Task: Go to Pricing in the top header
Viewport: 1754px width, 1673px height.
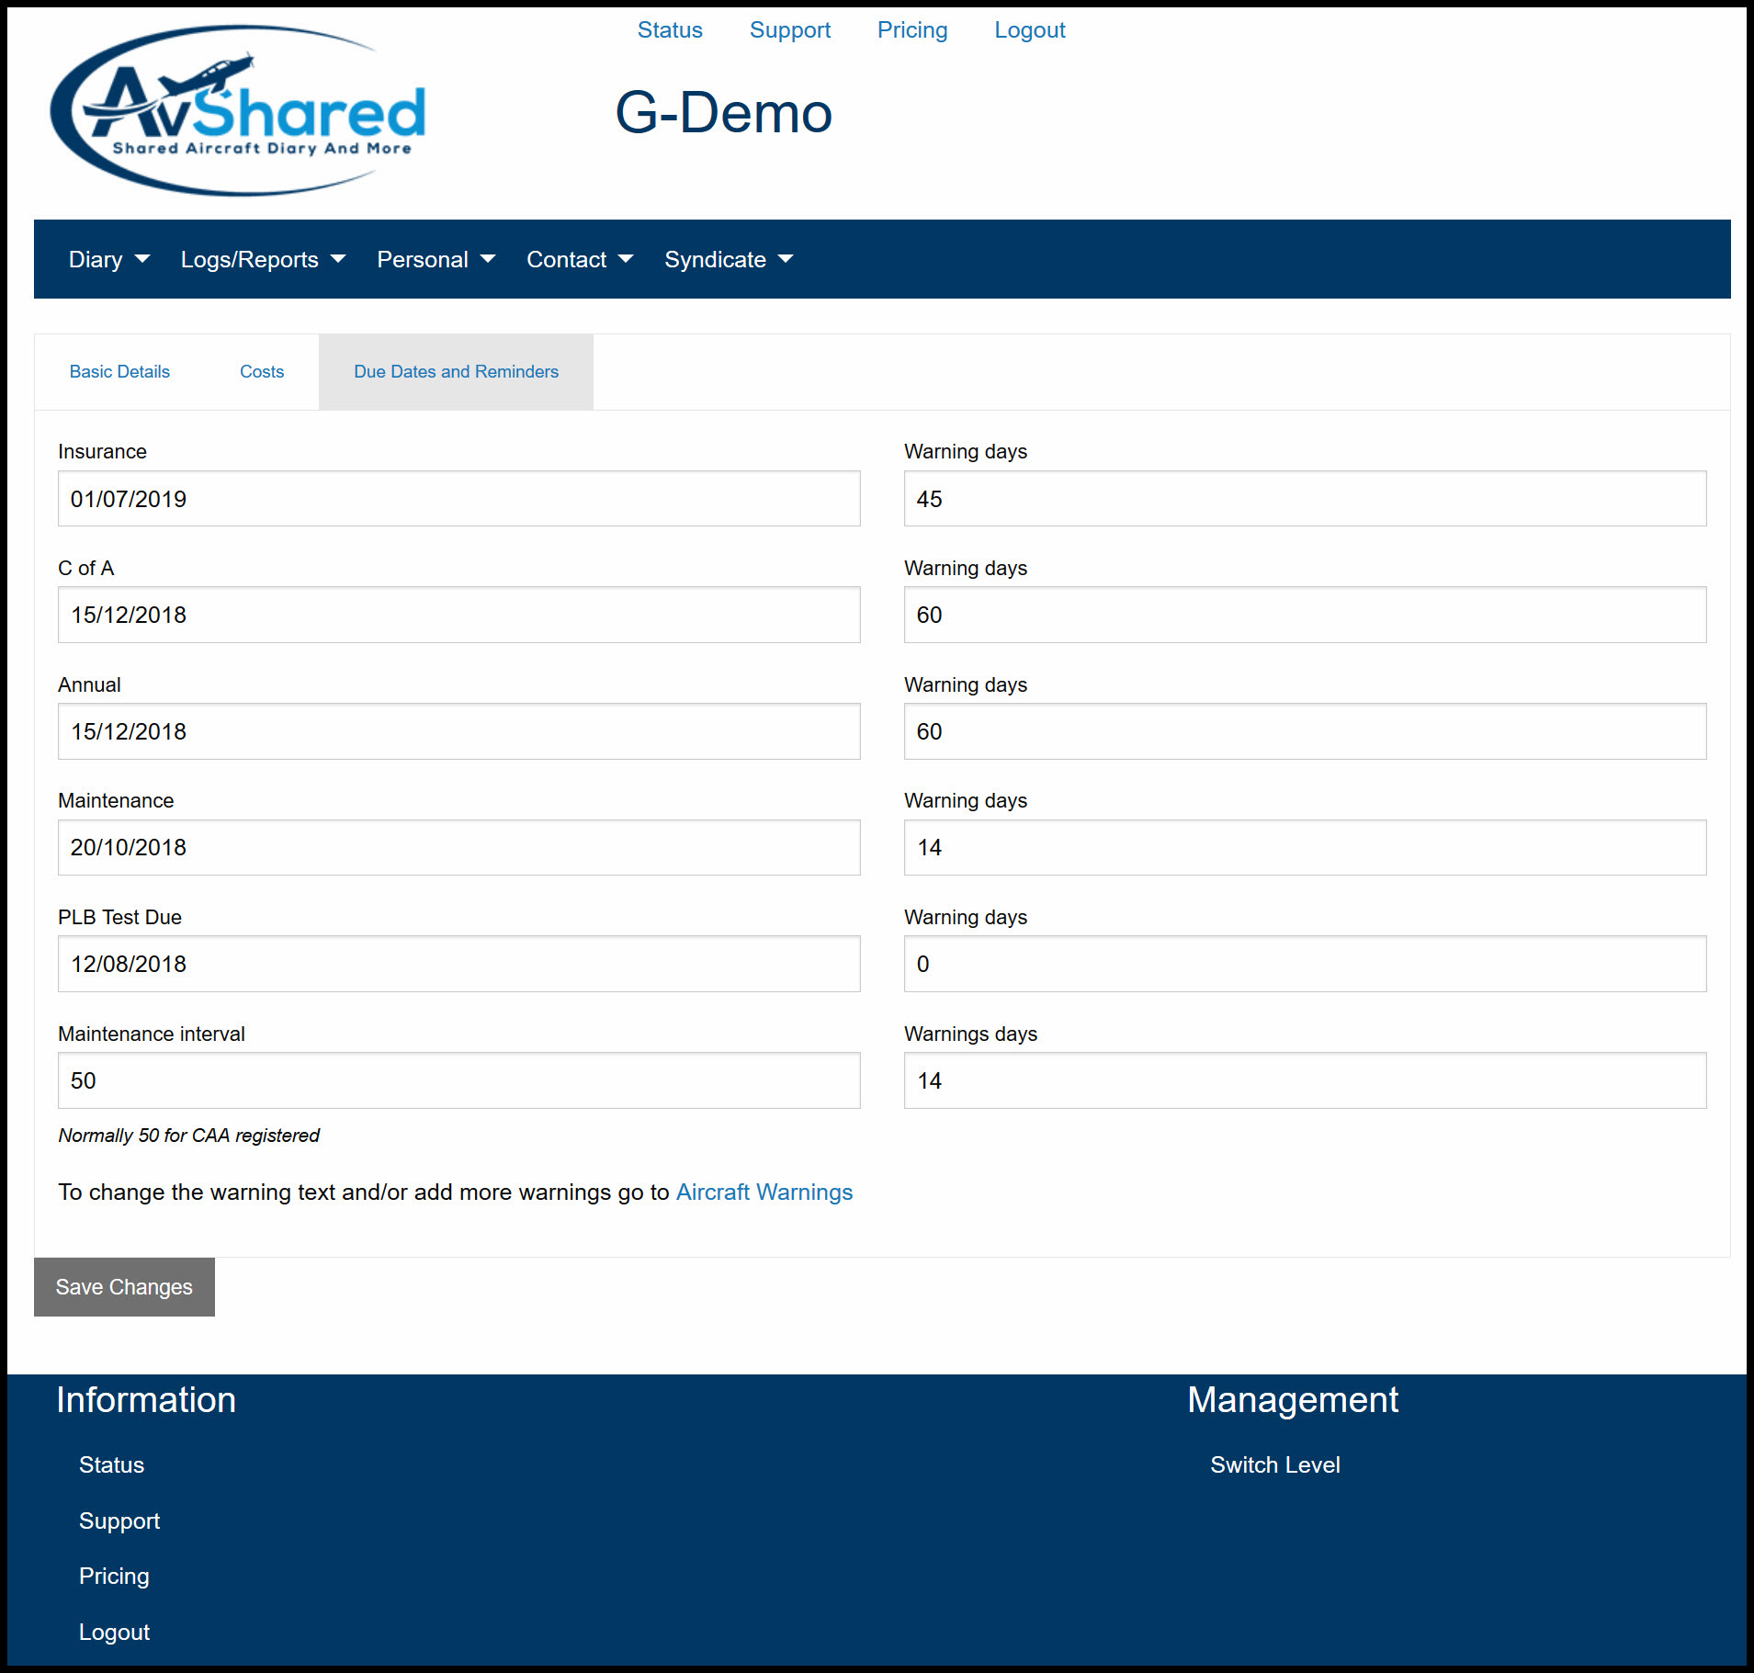Action: 911,30
